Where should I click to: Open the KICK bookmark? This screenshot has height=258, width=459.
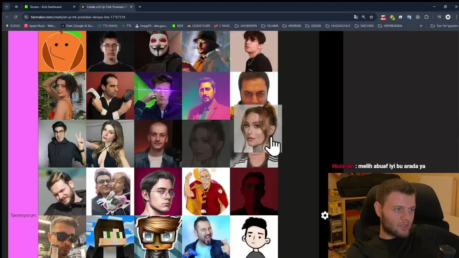[x=178, y=26]
